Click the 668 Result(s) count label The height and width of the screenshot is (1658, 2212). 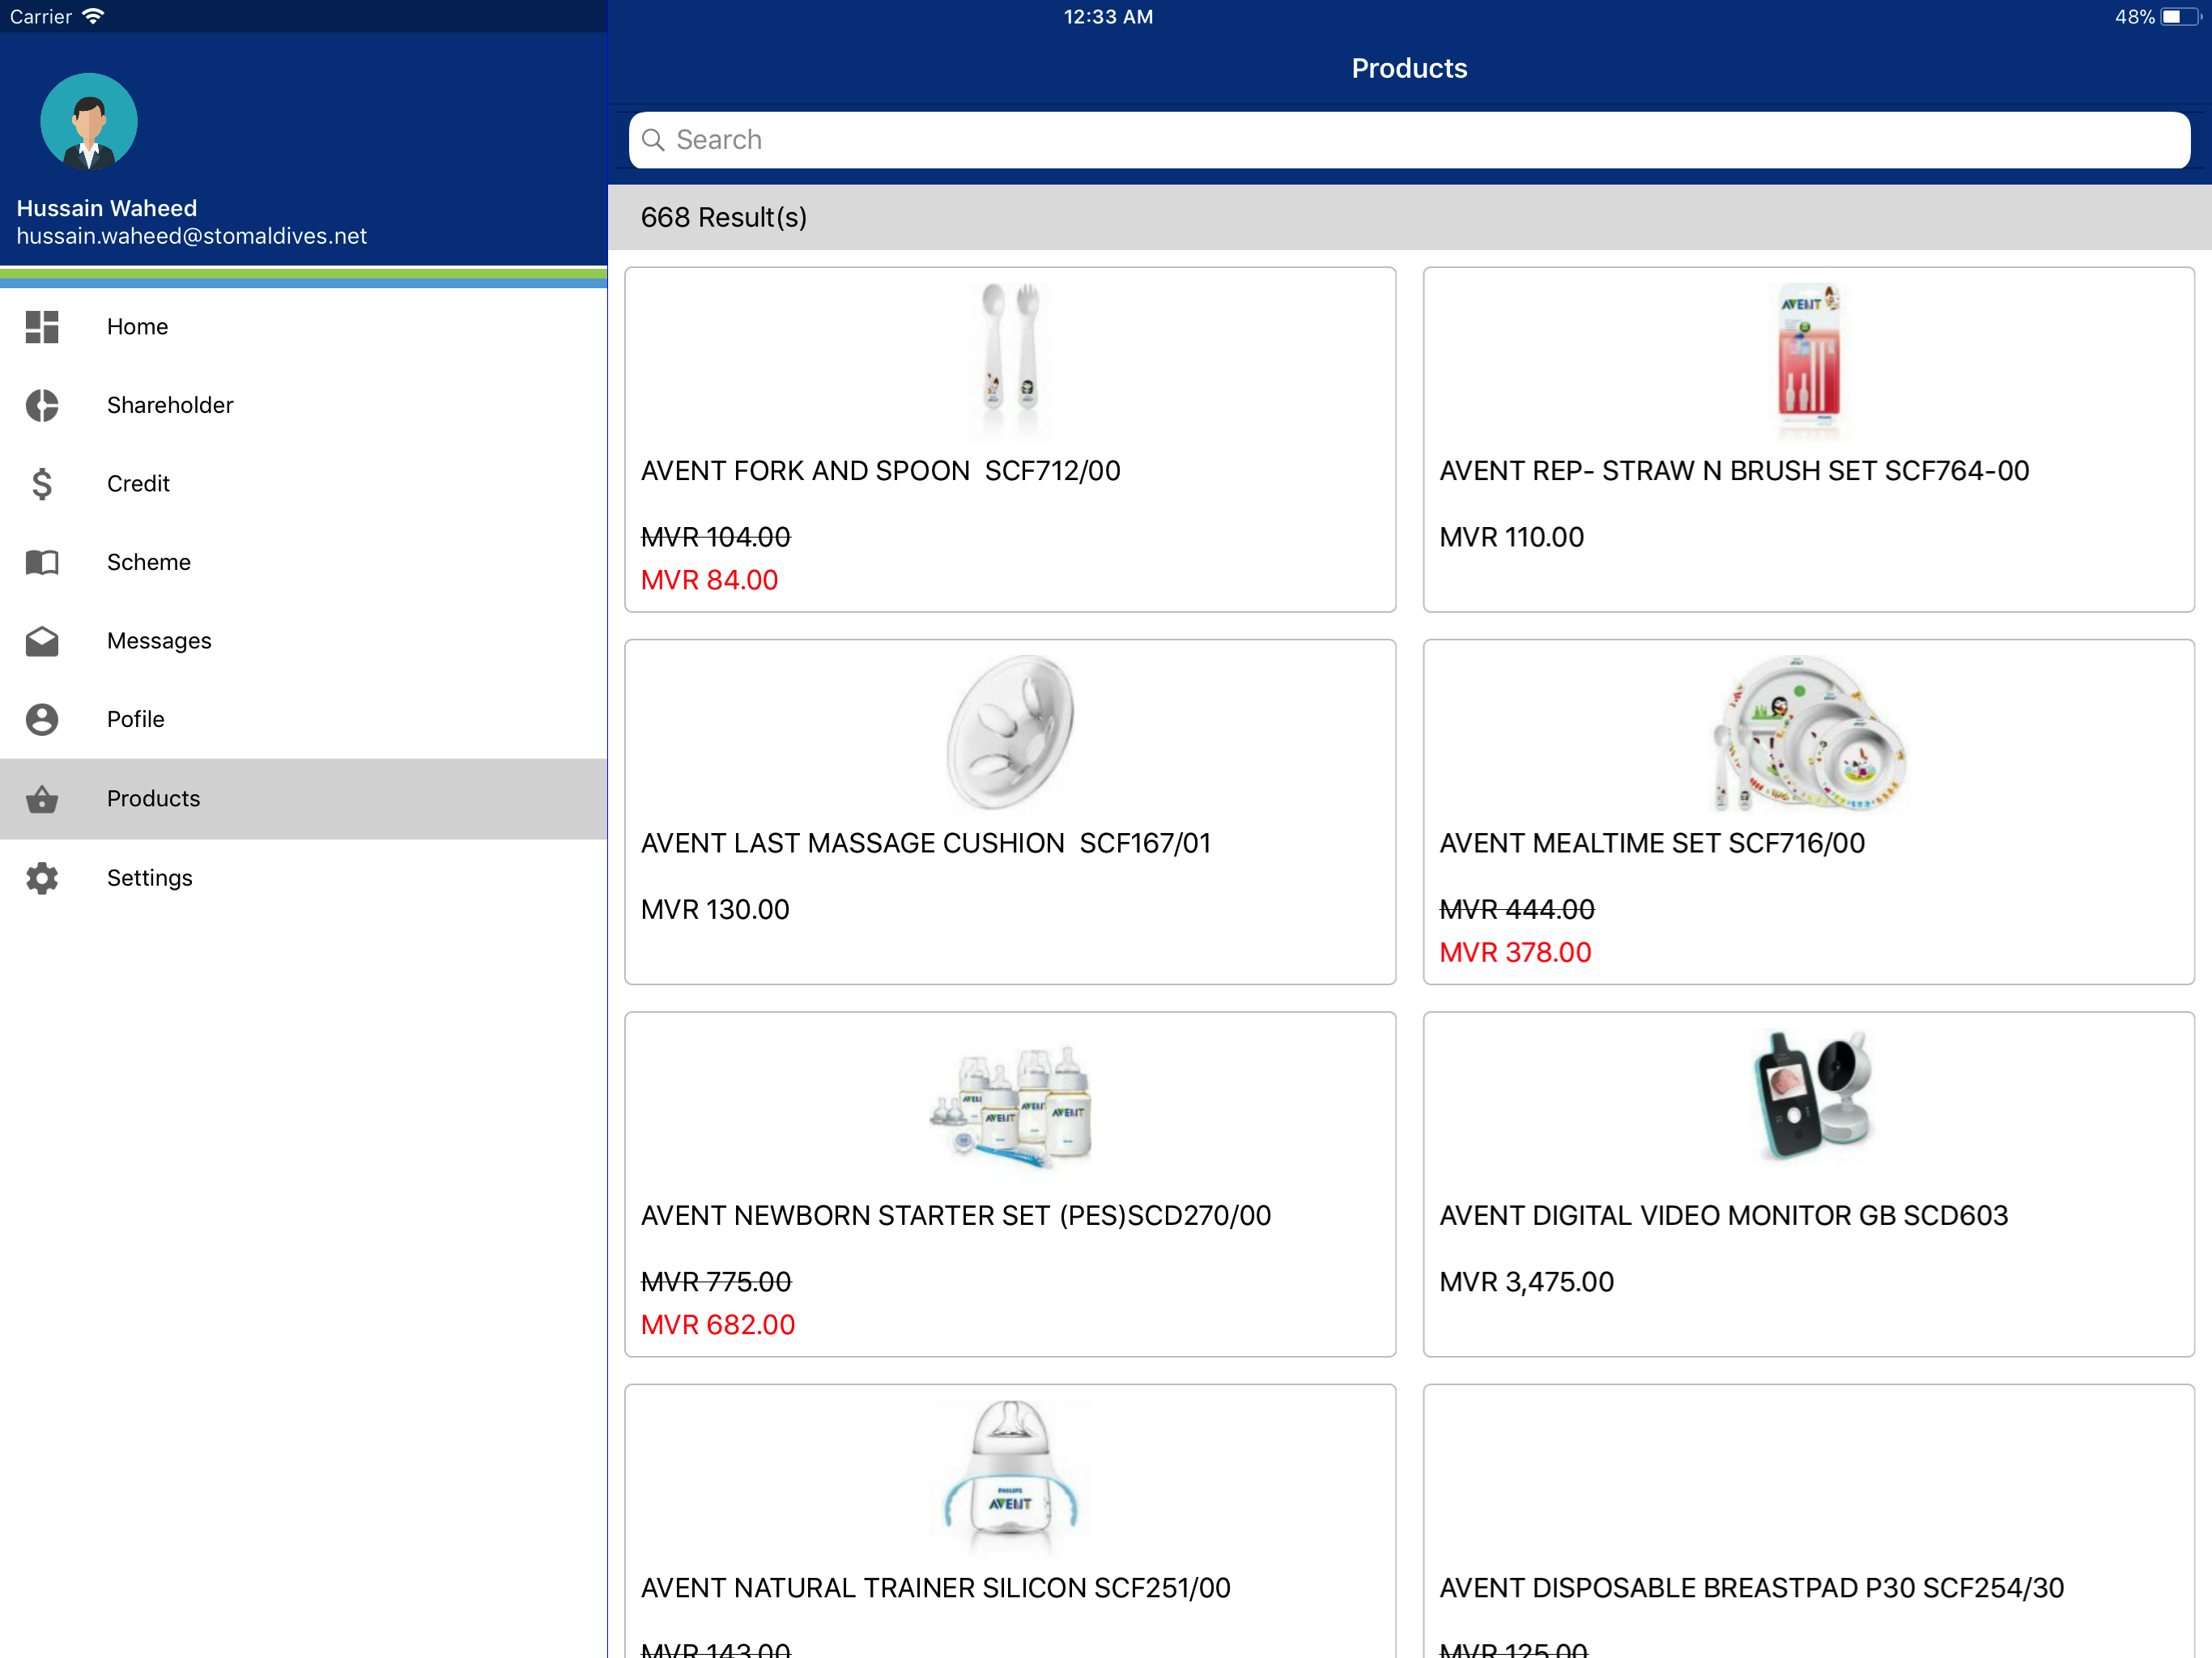click(724, 217)
